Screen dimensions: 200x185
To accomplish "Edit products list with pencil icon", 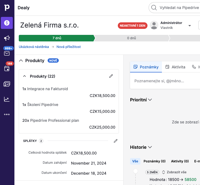I will tap(111, 76).
